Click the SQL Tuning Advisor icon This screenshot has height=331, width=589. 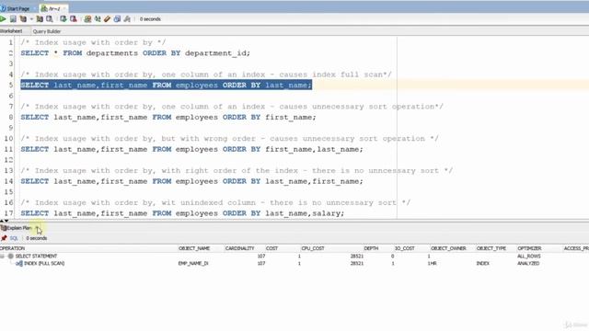[49, 18]
